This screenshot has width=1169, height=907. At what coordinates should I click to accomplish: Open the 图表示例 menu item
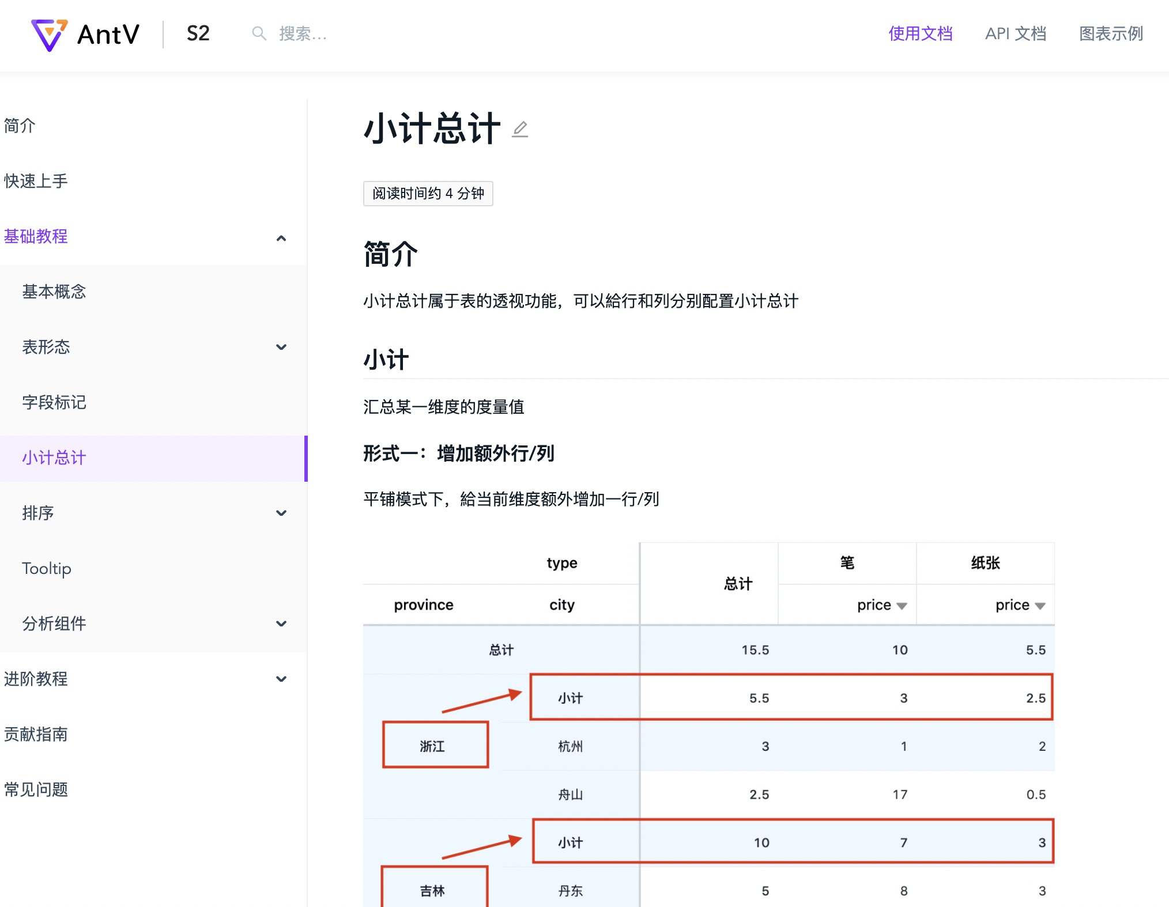1112,35
